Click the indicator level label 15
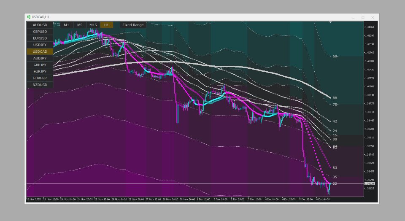The height and width of the screenshot is (221, 405). (x=335, y=135)
